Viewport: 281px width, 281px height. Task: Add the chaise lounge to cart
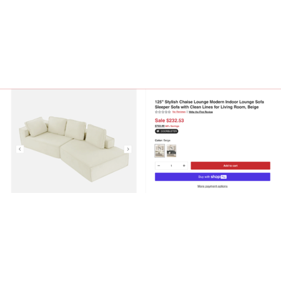point(230,165)
